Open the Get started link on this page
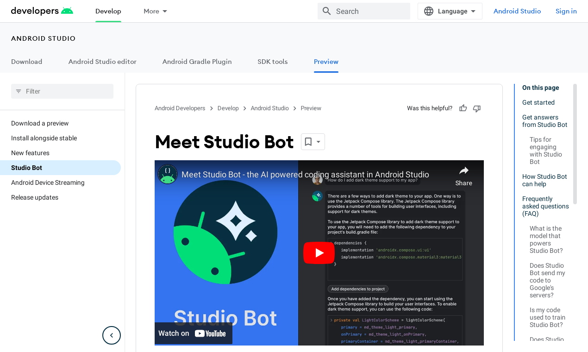 pos(538,102)
